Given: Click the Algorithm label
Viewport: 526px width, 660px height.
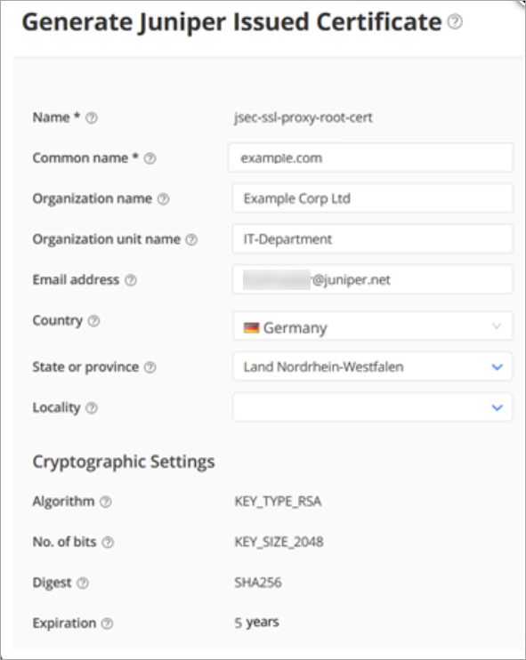Looking at the screenshot, I should [63, 502].
